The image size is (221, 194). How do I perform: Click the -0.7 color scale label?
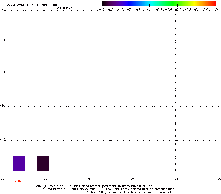tap(159, 10)
